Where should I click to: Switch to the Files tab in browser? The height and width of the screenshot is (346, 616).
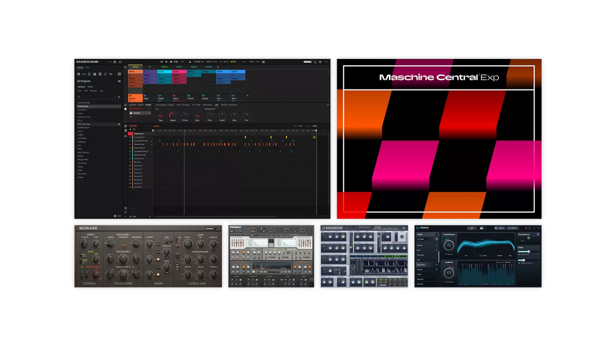[x=87, y=67]
